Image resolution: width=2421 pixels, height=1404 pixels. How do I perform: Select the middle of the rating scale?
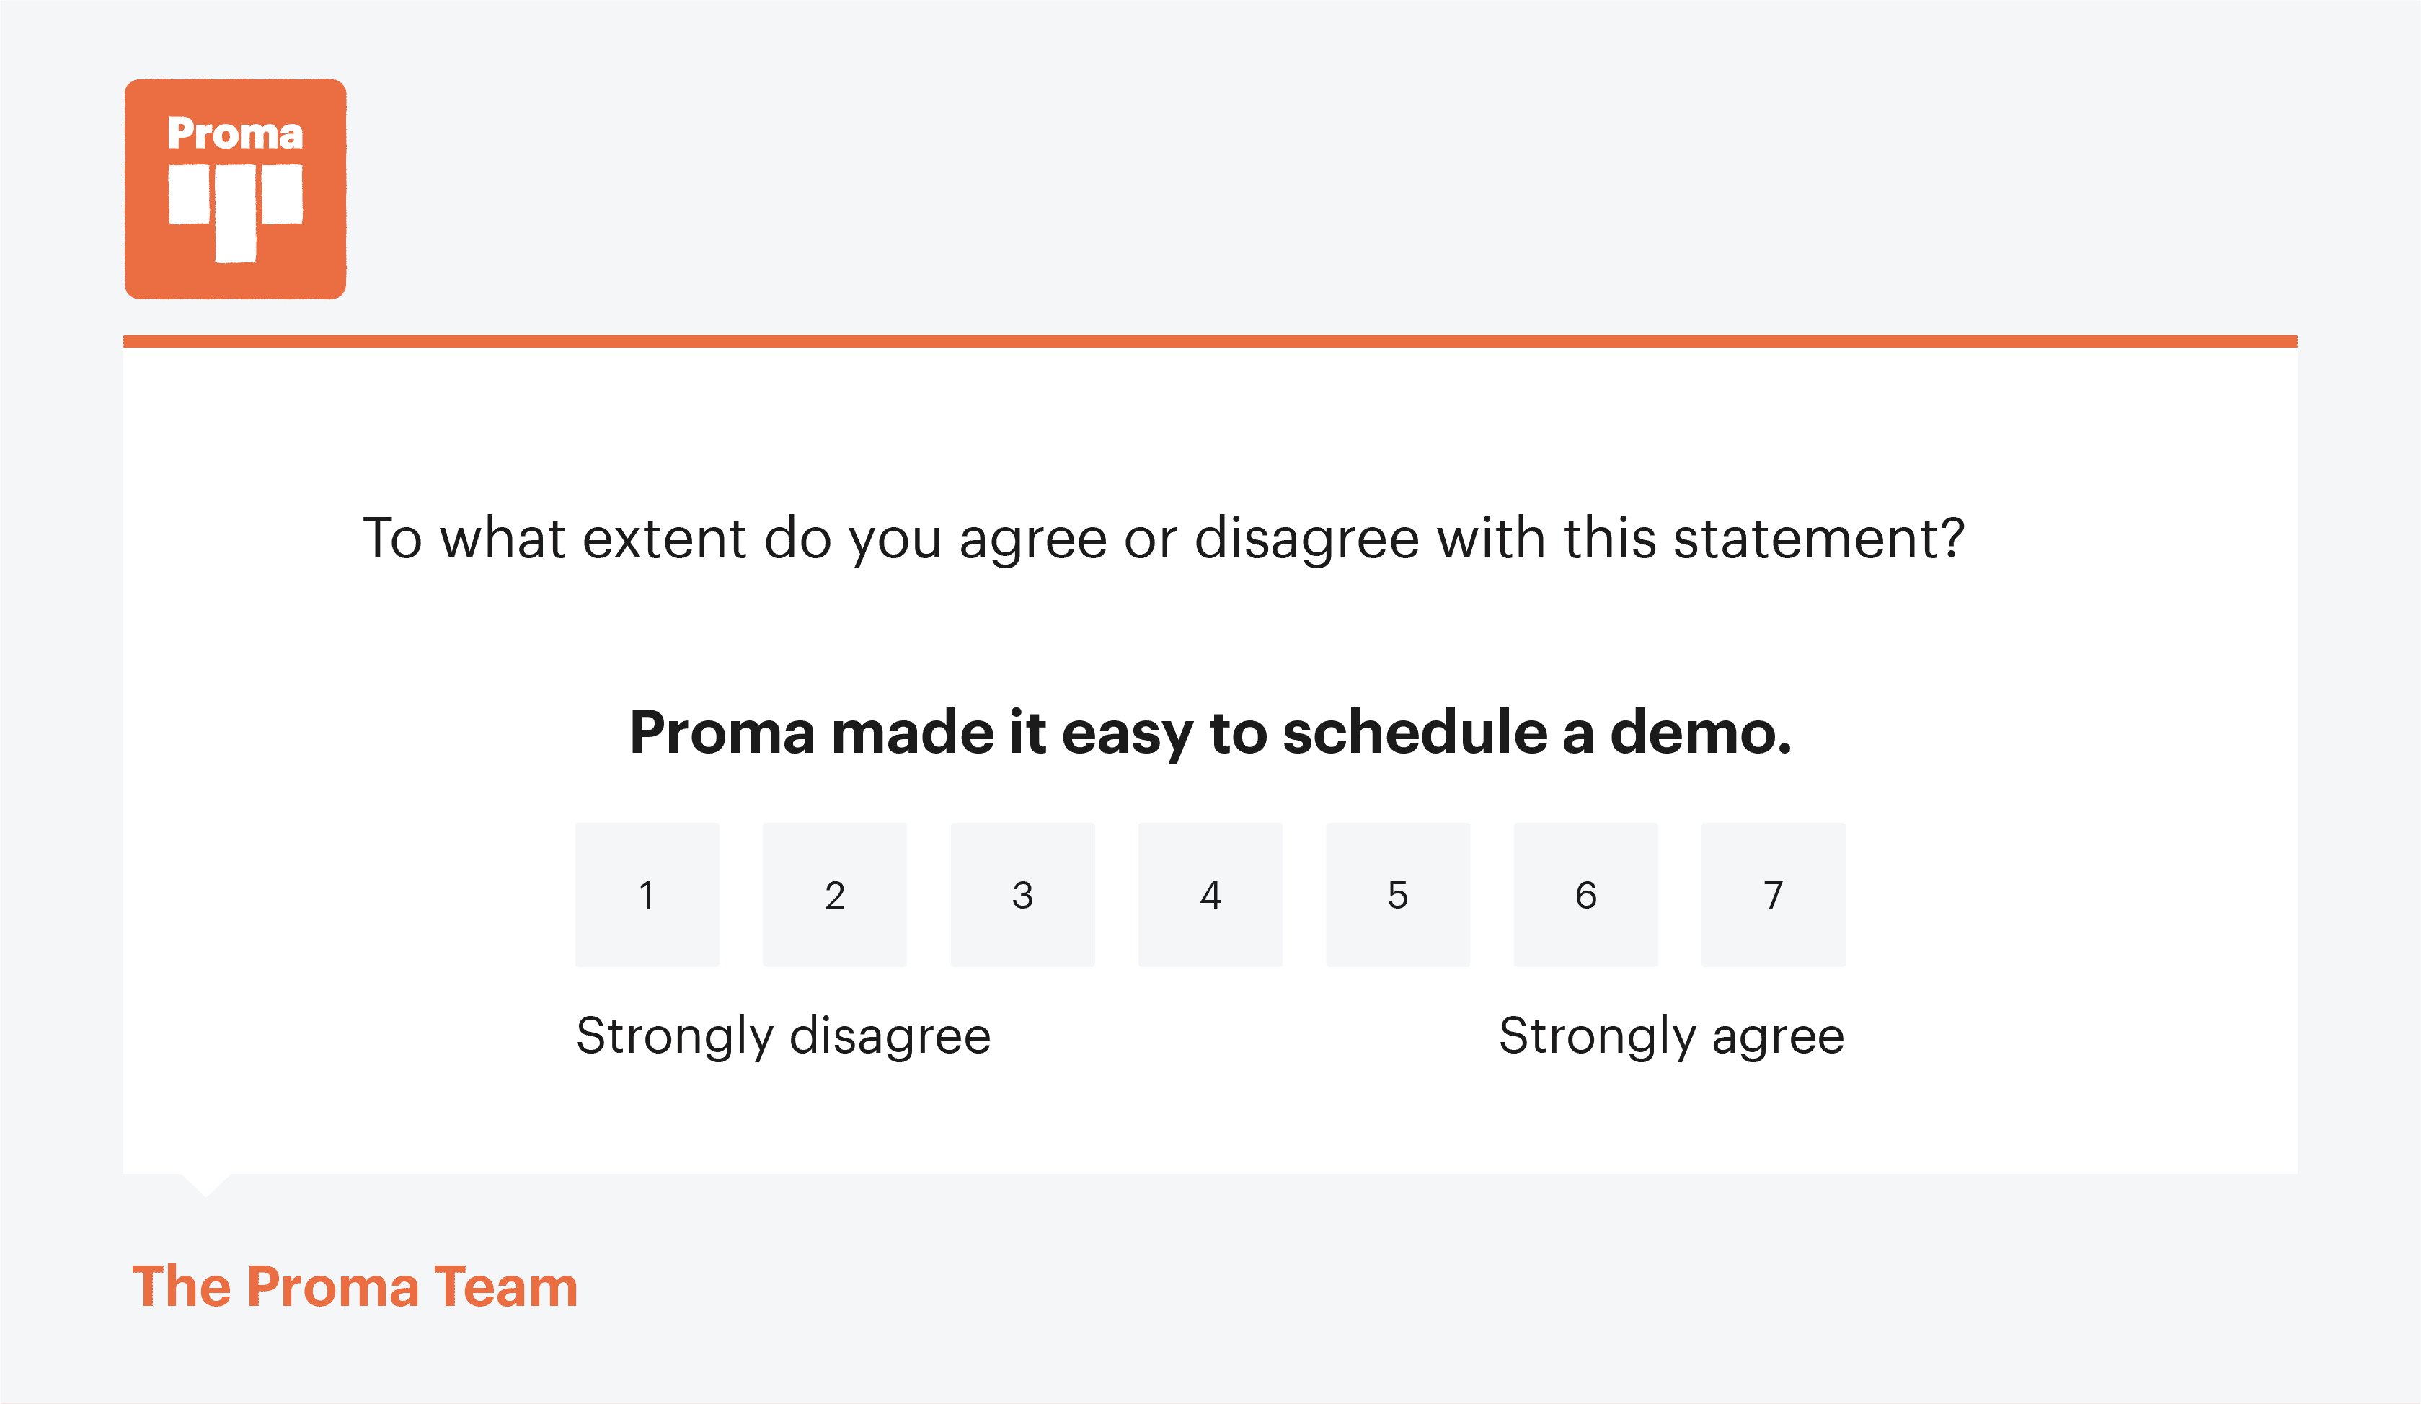coord(1210,896)
